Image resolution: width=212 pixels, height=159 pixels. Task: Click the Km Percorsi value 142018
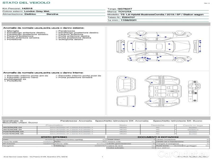click(27, 9)
